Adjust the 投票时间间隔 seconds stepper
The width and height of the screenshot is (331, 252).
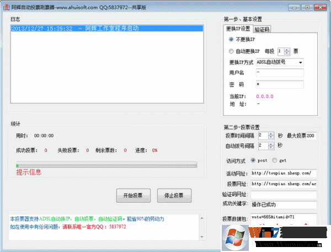tap(270, 136)
